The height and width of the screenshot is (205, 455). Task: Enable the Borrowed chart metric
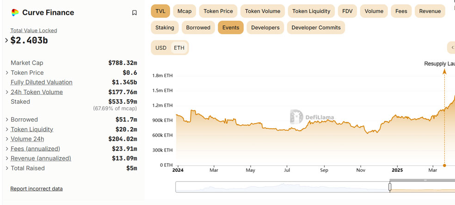pyautogui.click(x=198, y=28)
